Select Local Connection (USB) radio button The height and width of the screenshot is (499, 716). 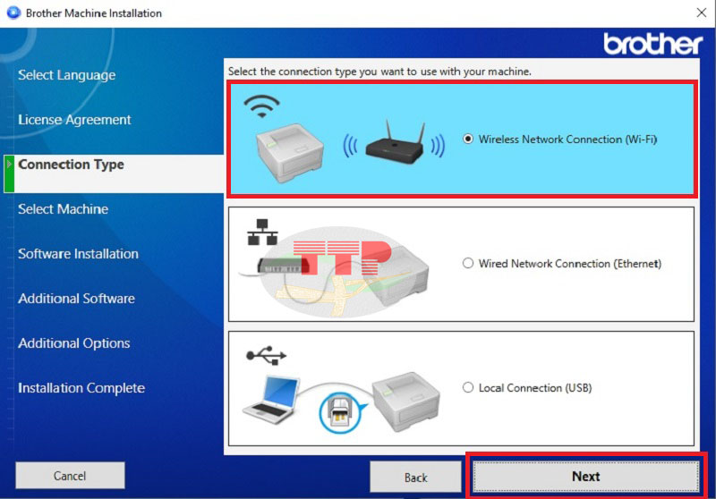(x=468, y=387)
